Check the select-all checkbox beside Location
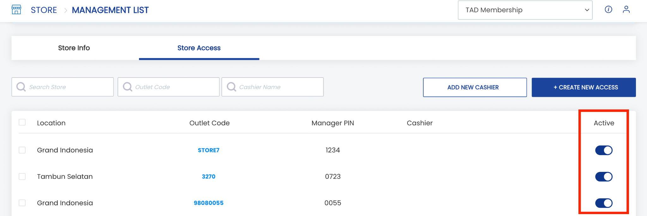647x216 pixels. point(22,122)
